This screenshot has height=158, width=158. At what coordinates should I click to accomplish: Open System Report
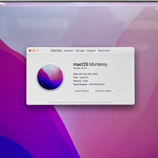point(82,91)
